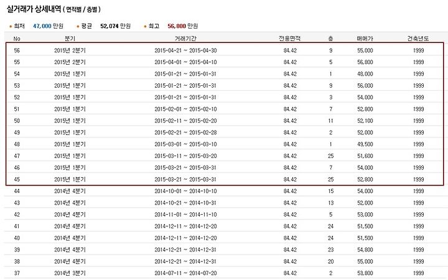Click price 52,100 in row 50
The height and width of the screenshot is (280, 448).
(365, 121)
